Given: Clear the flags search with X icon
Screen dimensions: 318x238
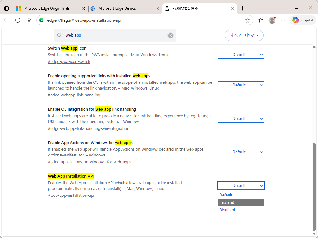Looking at the screenshot, I should click(171, 35).
